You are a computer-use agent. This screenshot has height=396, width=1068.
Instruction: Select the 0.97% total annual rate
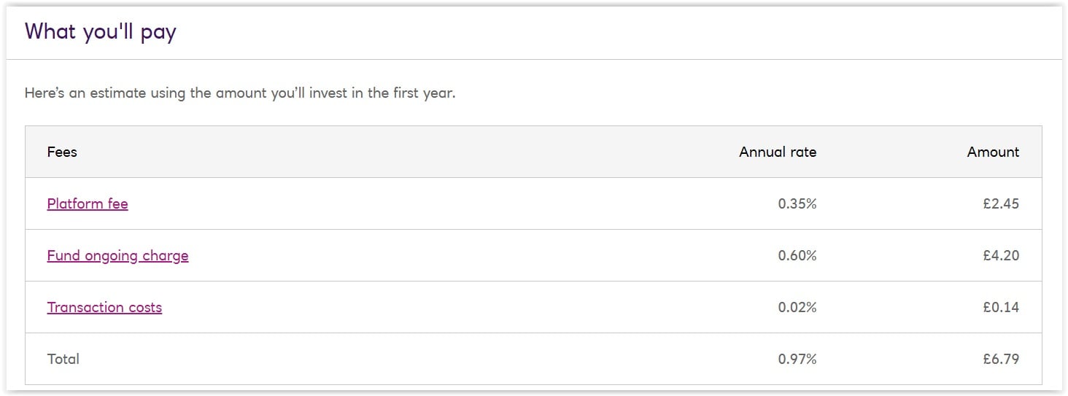pos(797,359)
